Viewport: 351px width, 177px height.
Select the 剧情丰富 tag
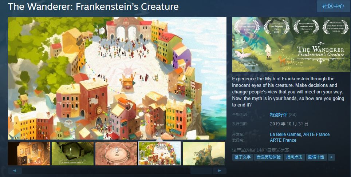[x=316, y=157]
